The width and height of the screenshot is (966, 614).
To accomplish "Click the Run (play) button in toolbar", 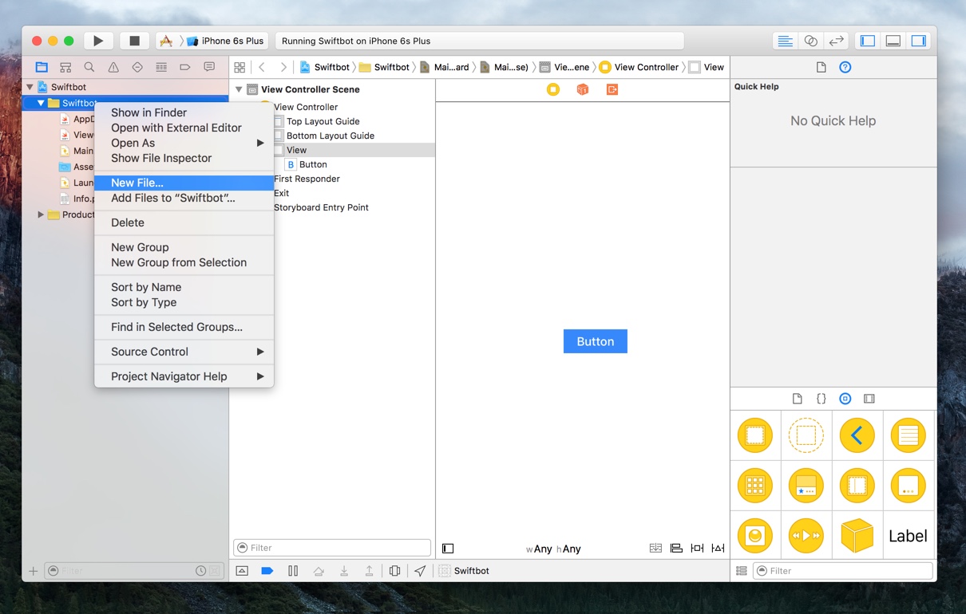I will [x=97, y=41].
